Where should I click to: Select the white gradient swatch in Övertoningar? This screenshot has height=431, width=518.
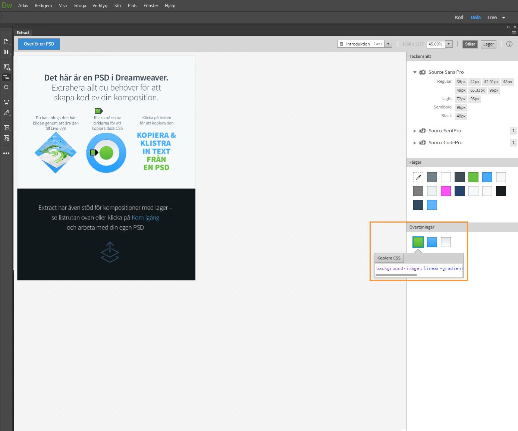[x=446, y=242]
